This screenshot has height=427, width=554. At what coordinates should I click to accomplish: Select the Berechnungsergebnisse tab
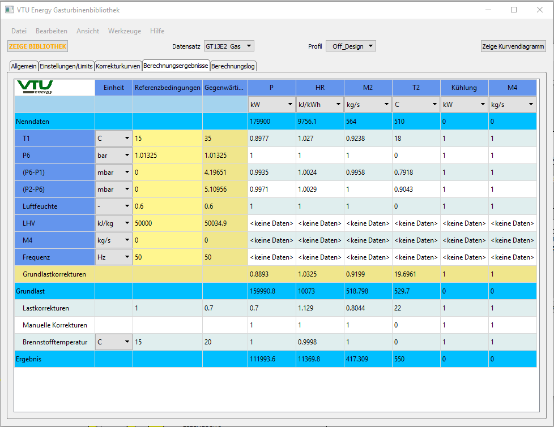(x=176, y=65)
